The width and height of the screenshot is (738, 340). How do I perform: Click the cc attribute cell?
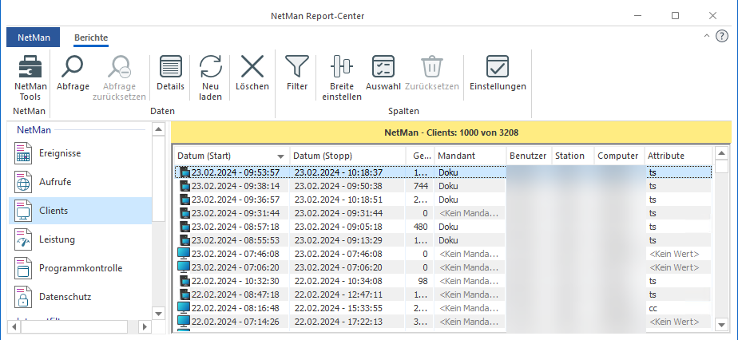point(653,309)
